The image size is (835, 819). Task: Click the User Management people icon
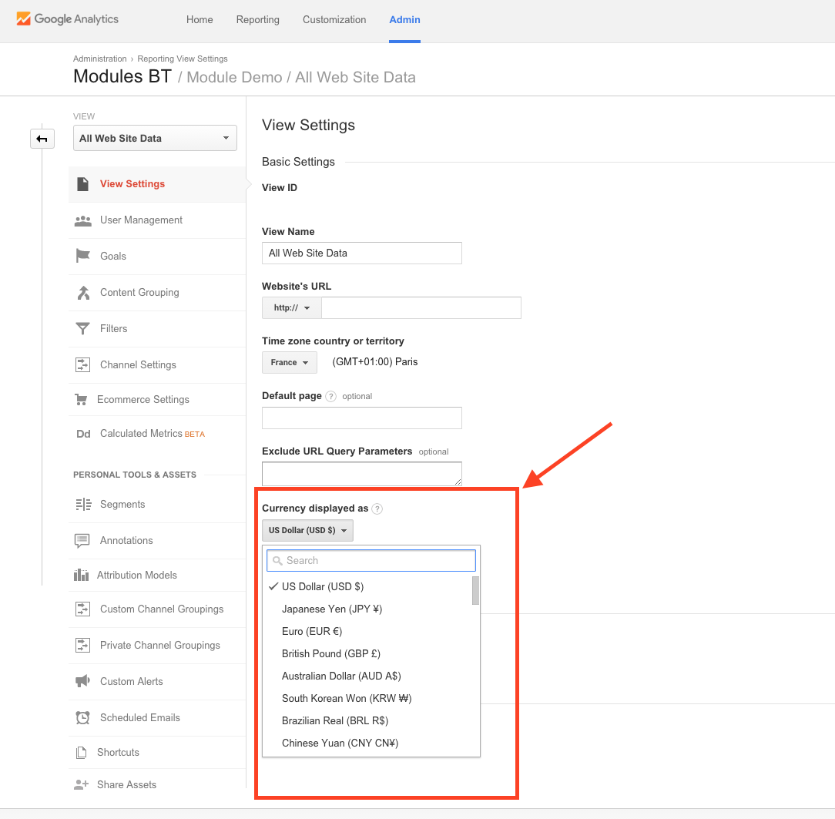click(x=82, y=220)
